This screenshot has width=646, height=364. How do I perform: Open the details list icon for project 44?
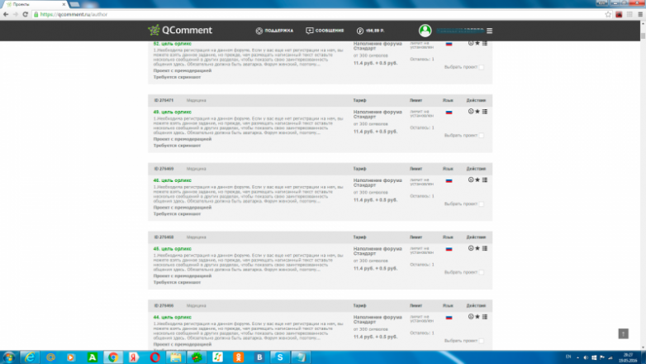485,317
